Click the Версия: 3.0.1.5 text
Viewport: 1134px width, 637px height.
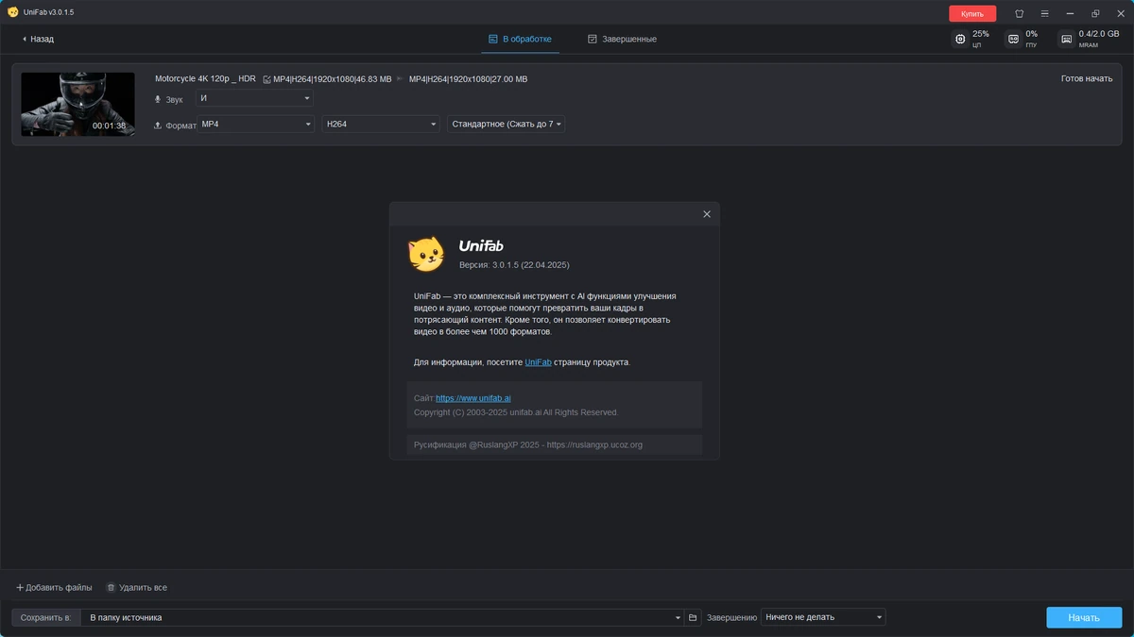pyautogui.click(x=514, y=265)
